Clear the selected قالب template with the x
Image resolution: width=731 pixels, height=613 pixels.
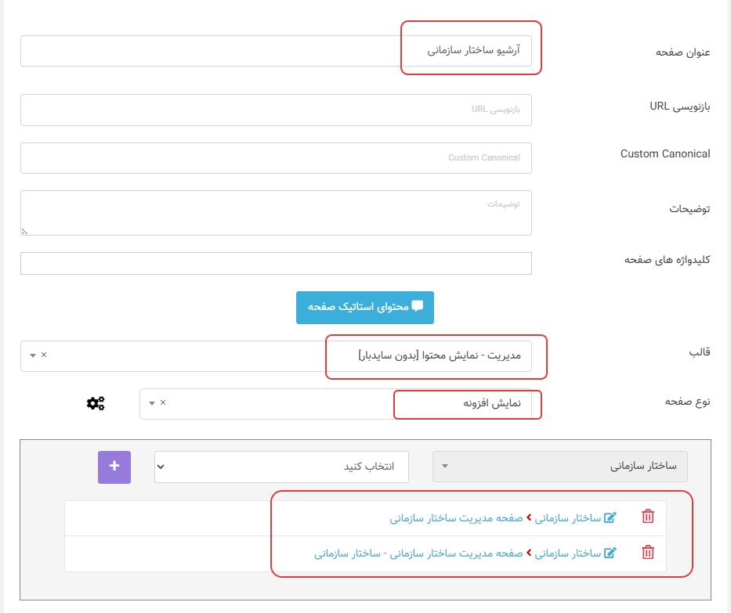[x=44, y=355]
